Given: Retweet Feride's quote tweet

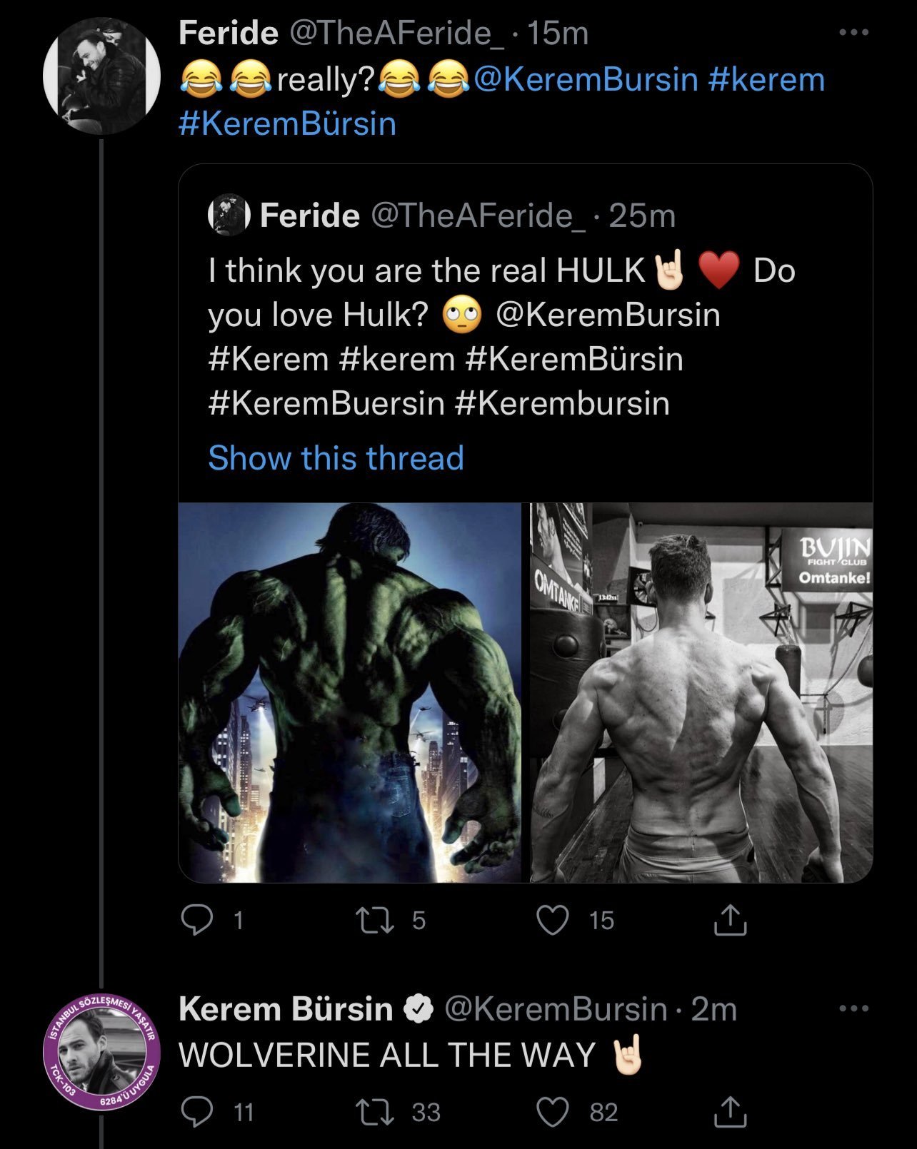Looking at the screenshot, I should point(375,920).
